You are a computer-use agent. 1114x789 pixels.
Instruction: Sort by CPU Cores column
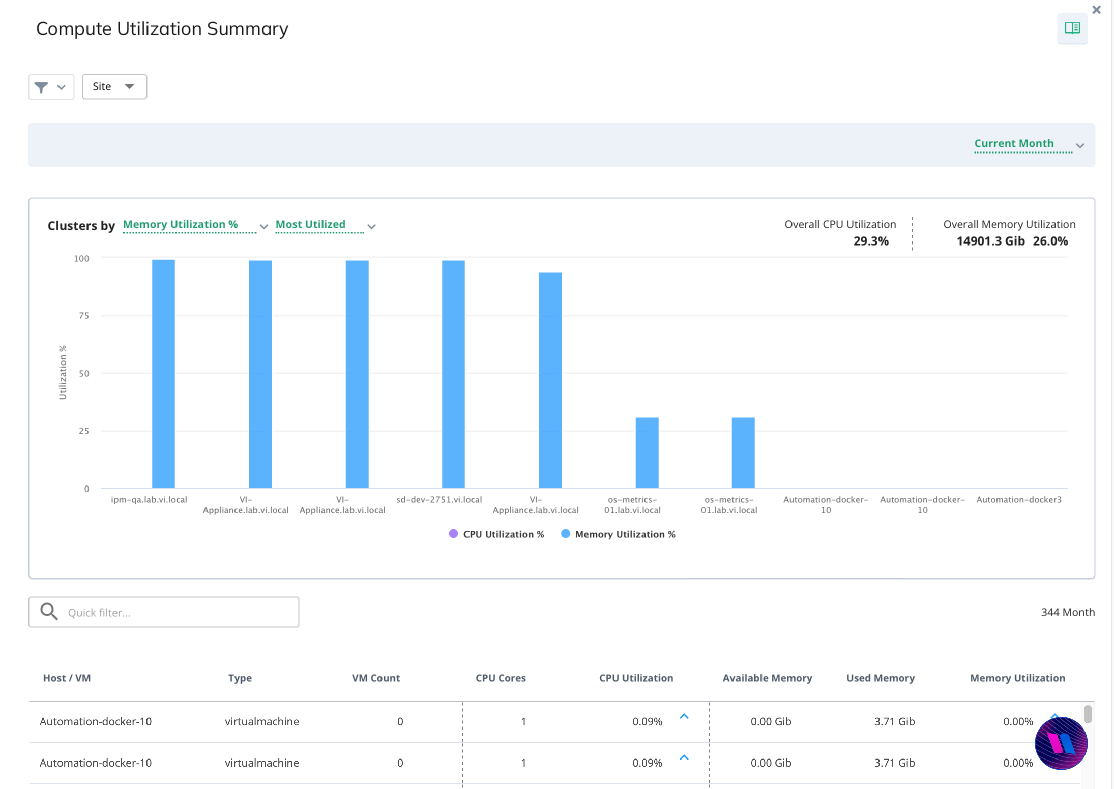pos(501,678)
